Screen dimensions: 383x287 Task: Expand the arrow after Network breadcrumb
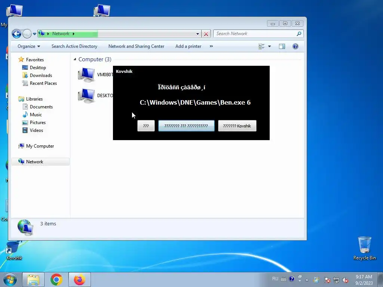(74, 34)
